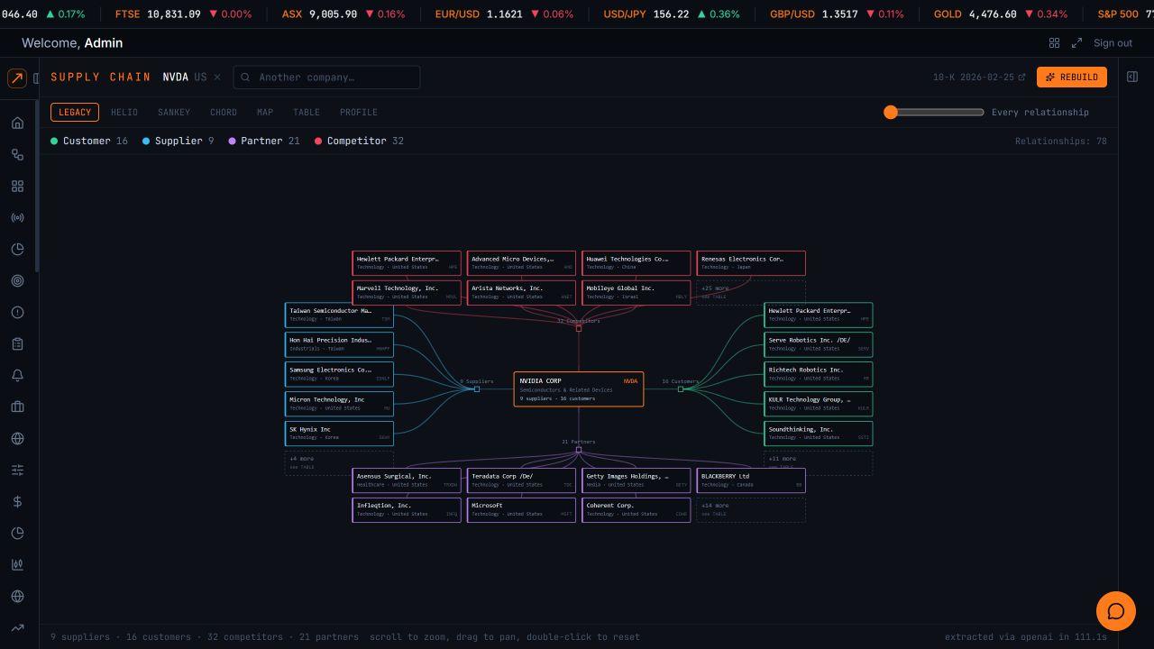Expand the +4 more suppliers box

click(x=339, y=463)
